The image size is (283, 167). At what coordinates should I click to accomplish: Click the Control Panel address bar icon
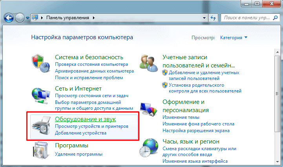[35, 18]
